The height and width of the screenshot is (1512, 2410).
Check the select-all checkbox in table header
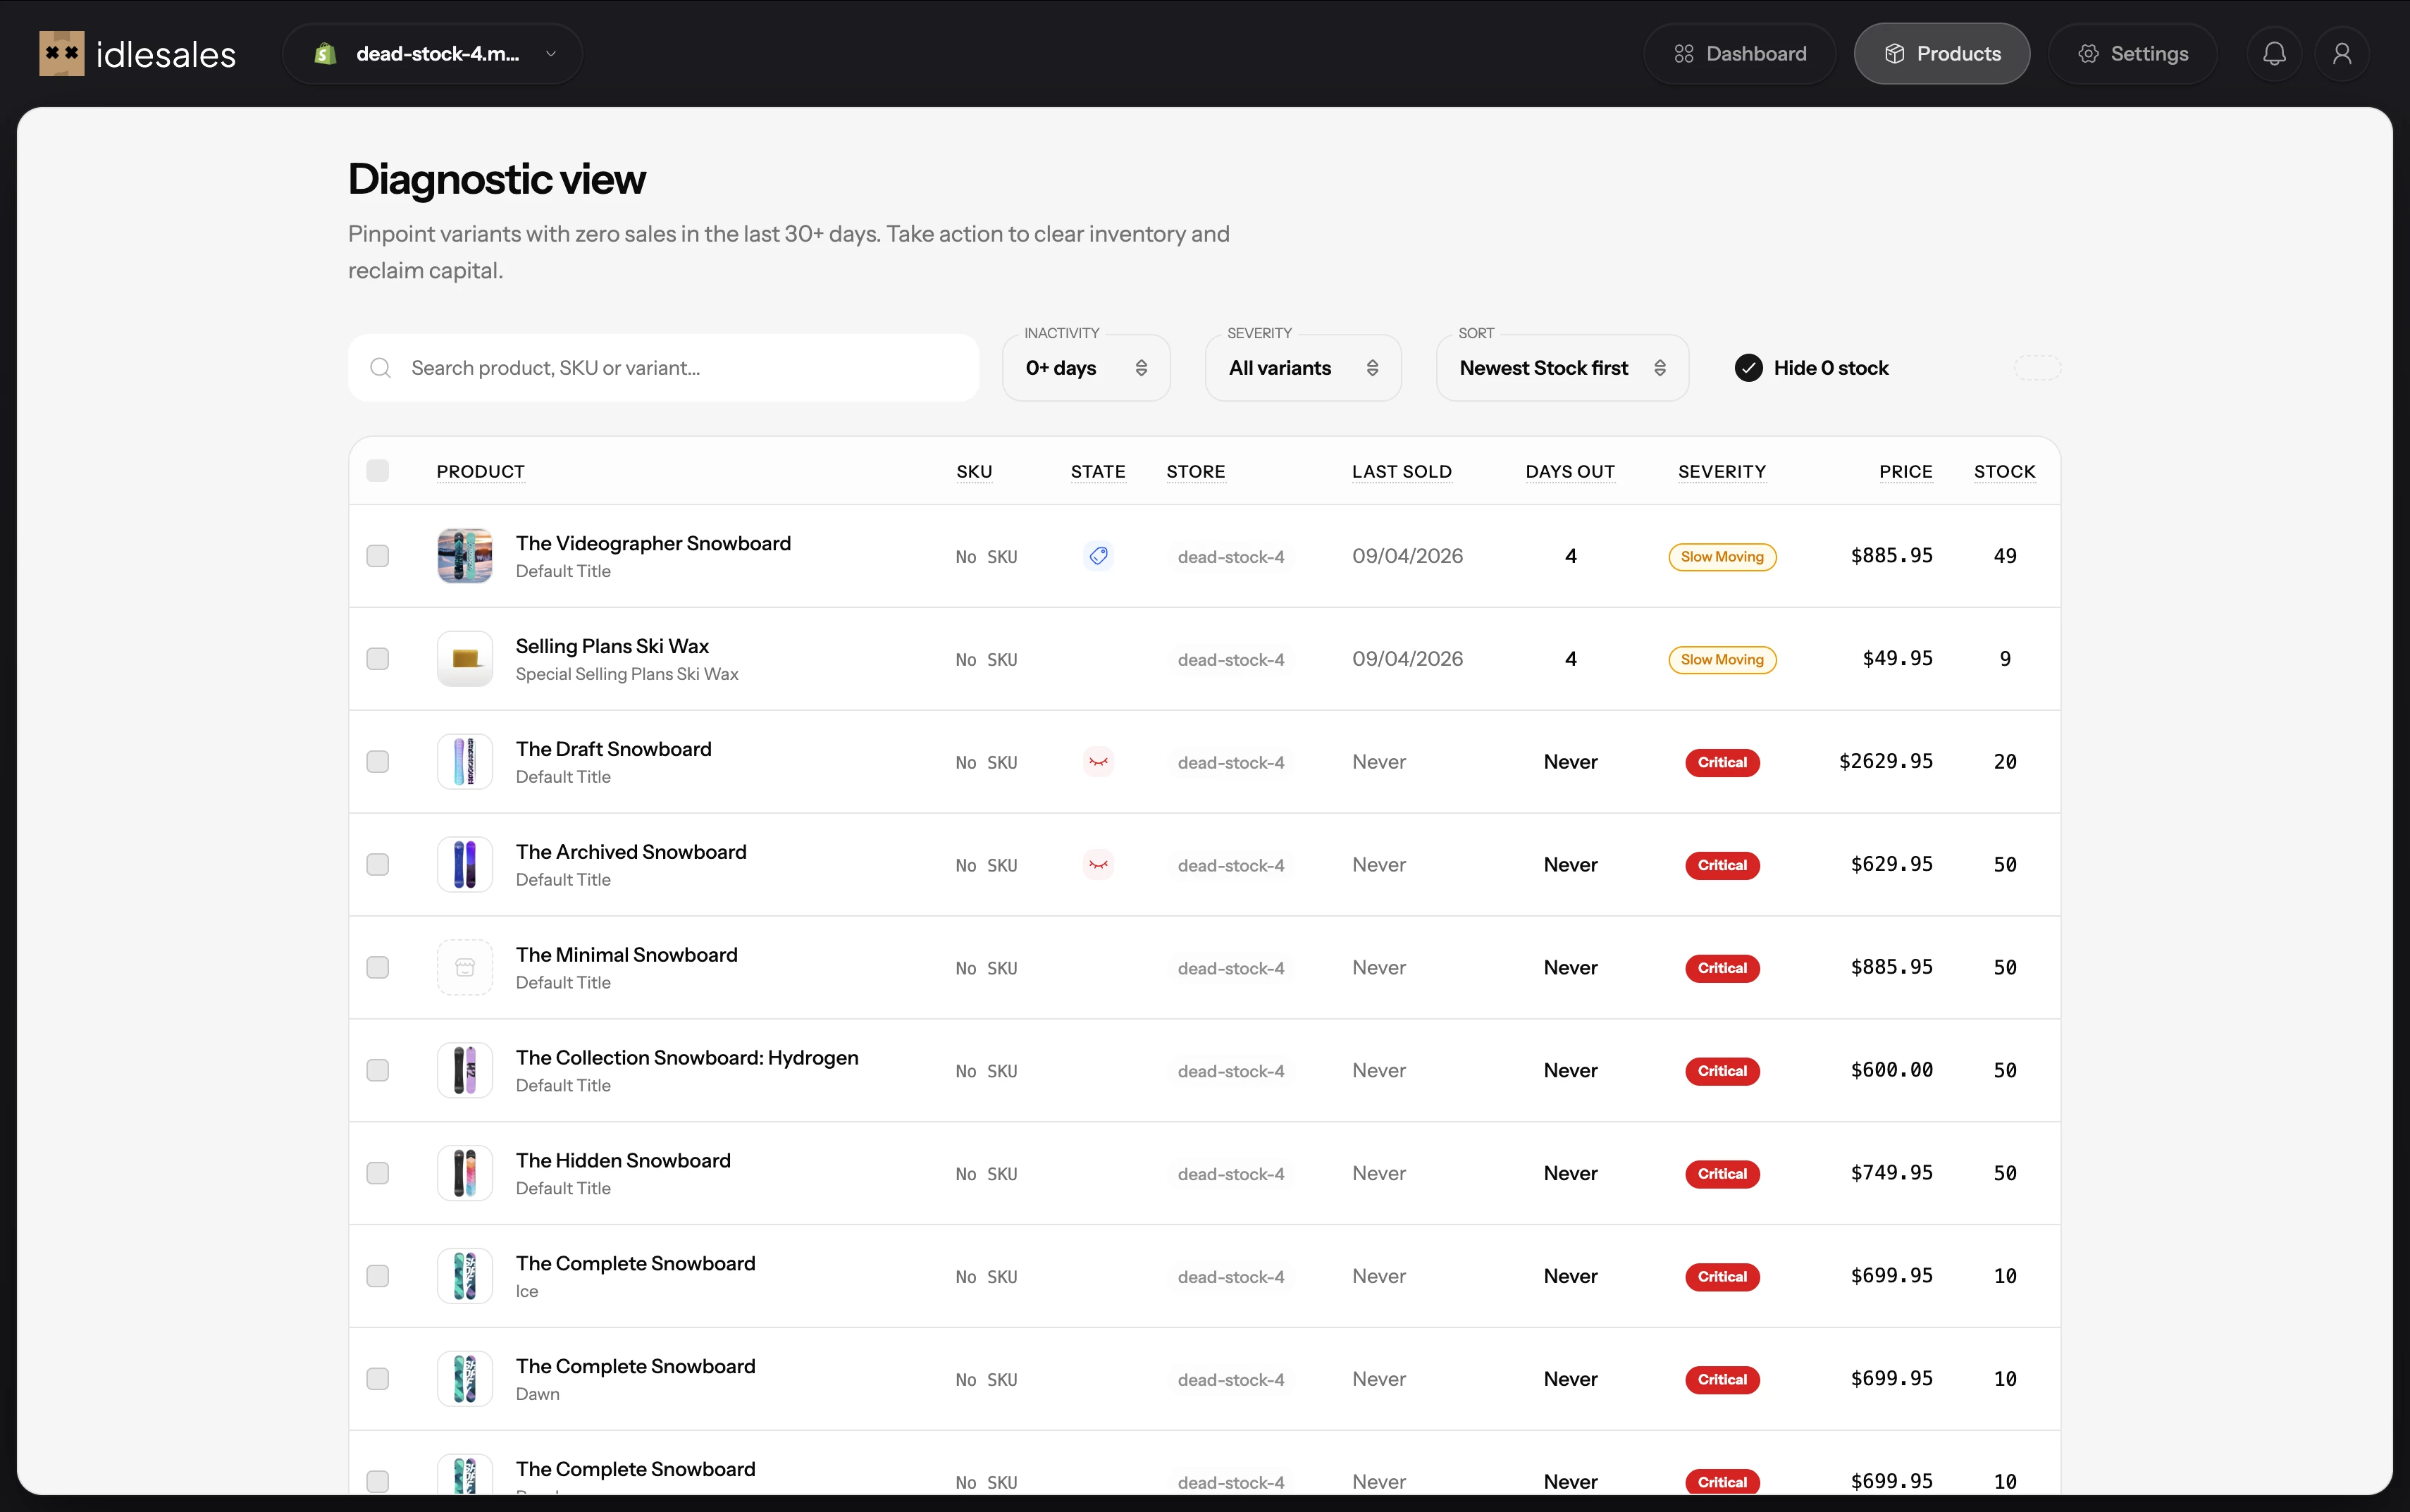pyautogui.click(x=377, y=470)
